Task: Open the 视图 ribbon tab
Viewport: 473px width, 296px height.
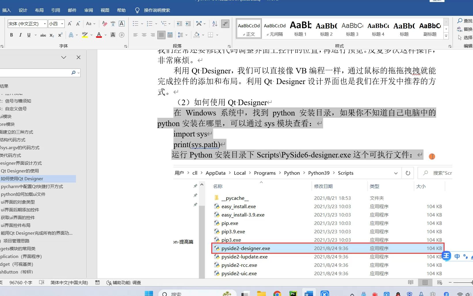Action: [x=105, y=10]
